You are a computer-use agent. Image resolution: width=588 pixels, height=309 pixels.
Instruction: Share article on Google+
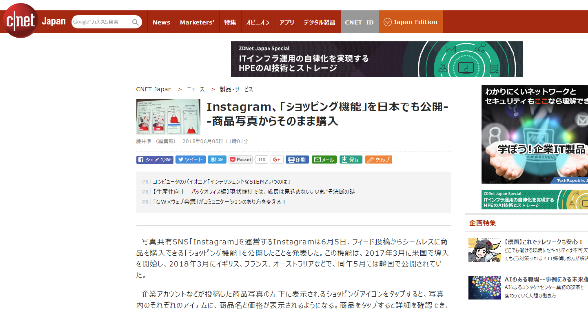[277, 160]
